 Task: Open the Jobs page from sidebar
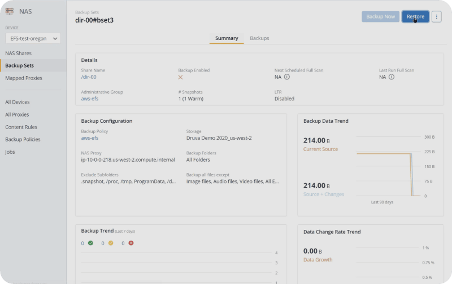click(11, 152)
